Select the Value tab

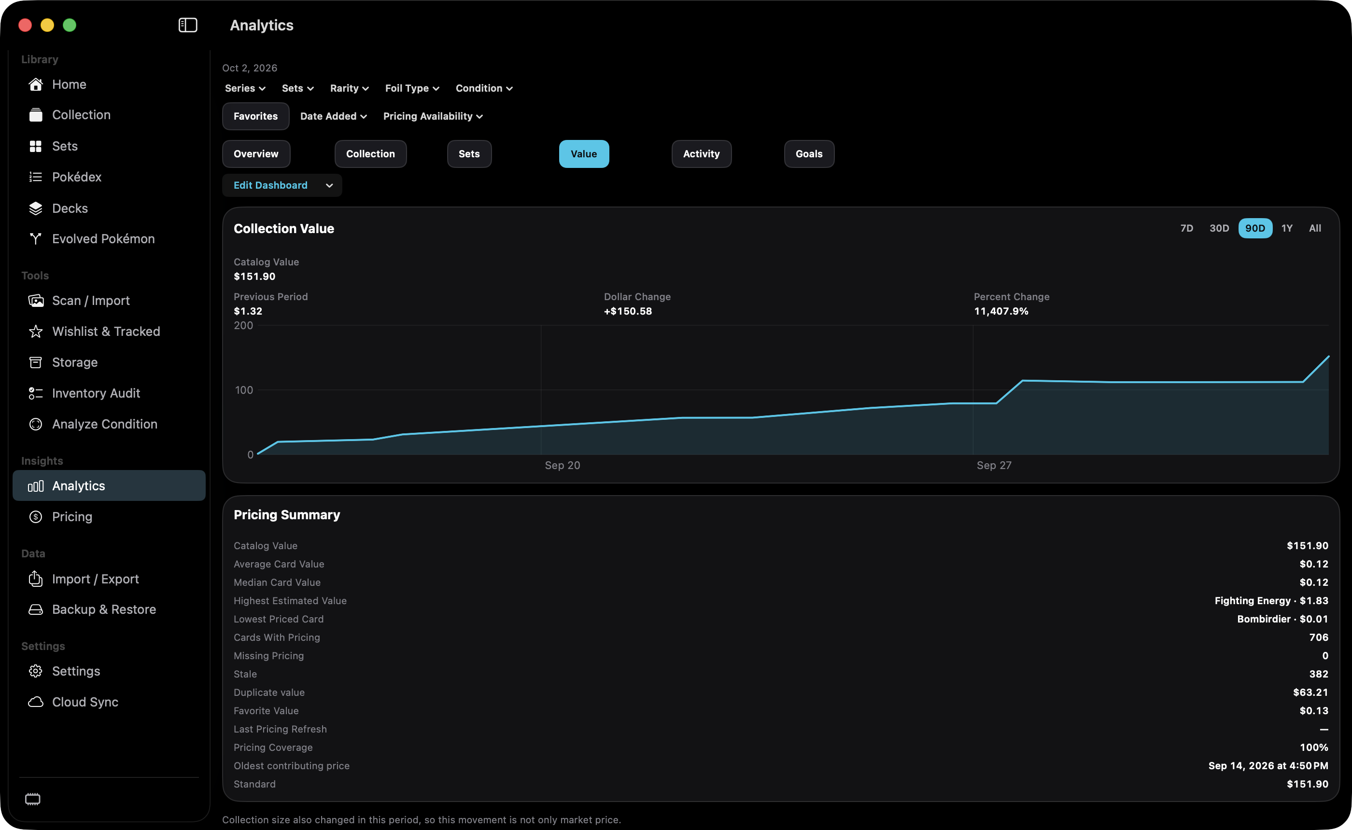(584, 154)
